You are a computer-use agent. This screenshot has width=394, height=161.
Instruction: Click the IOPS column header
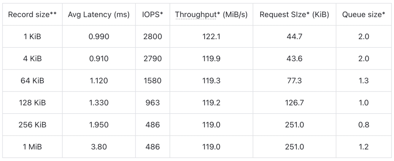point(152,15)
